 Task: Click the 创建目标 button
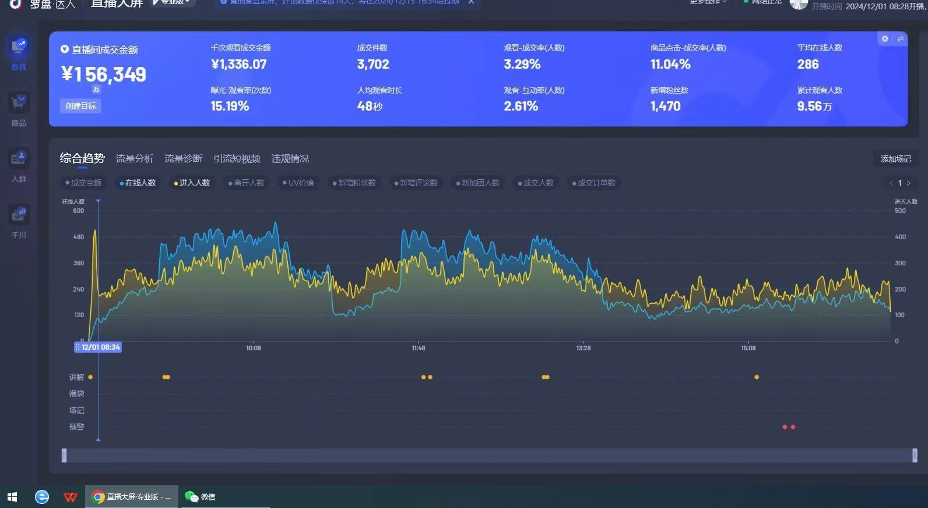(80, 106)
